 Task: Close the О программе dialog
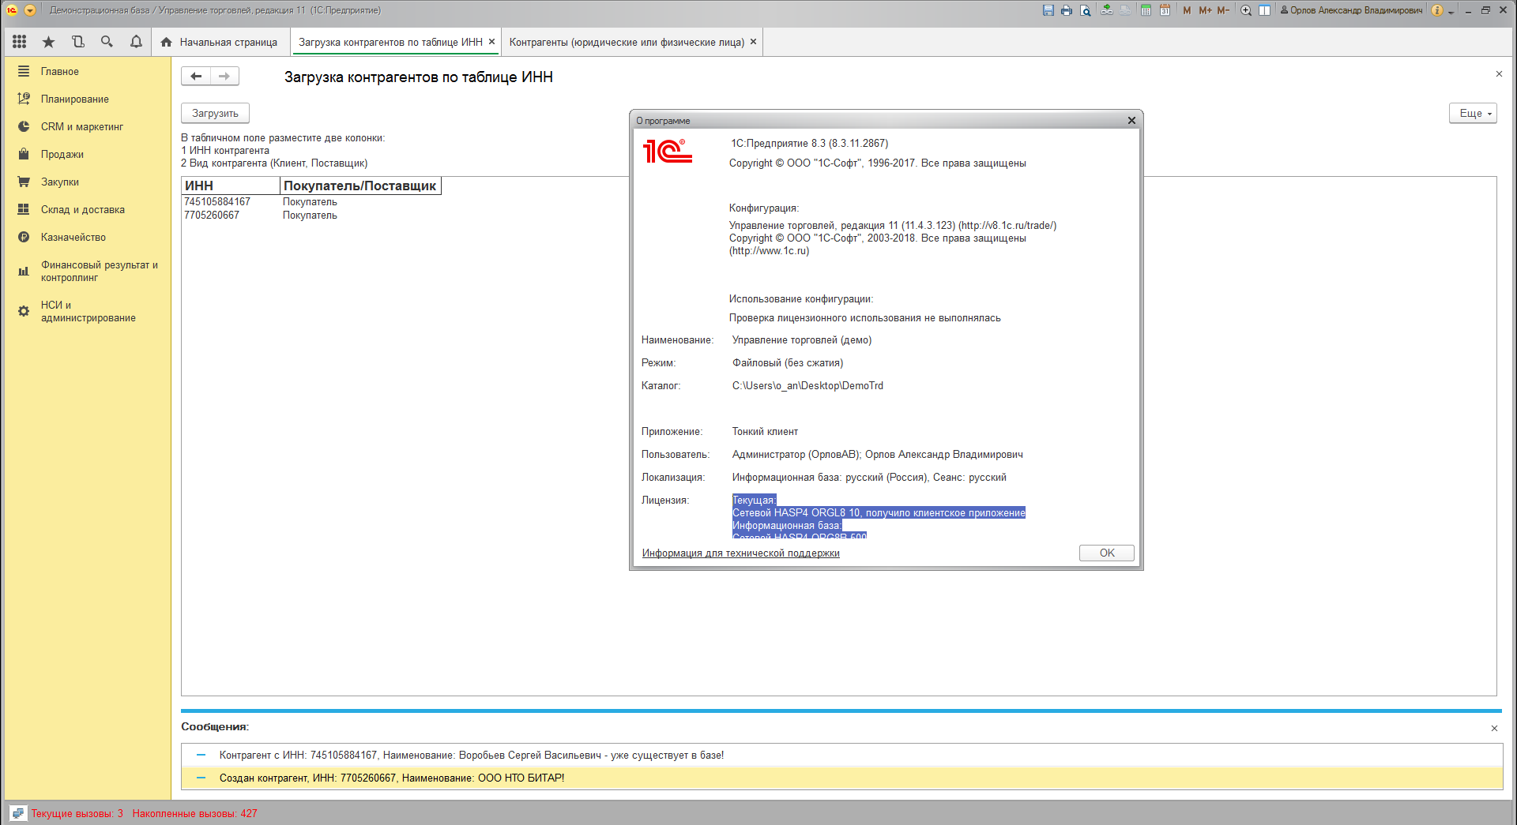[x=1131, y=120]
